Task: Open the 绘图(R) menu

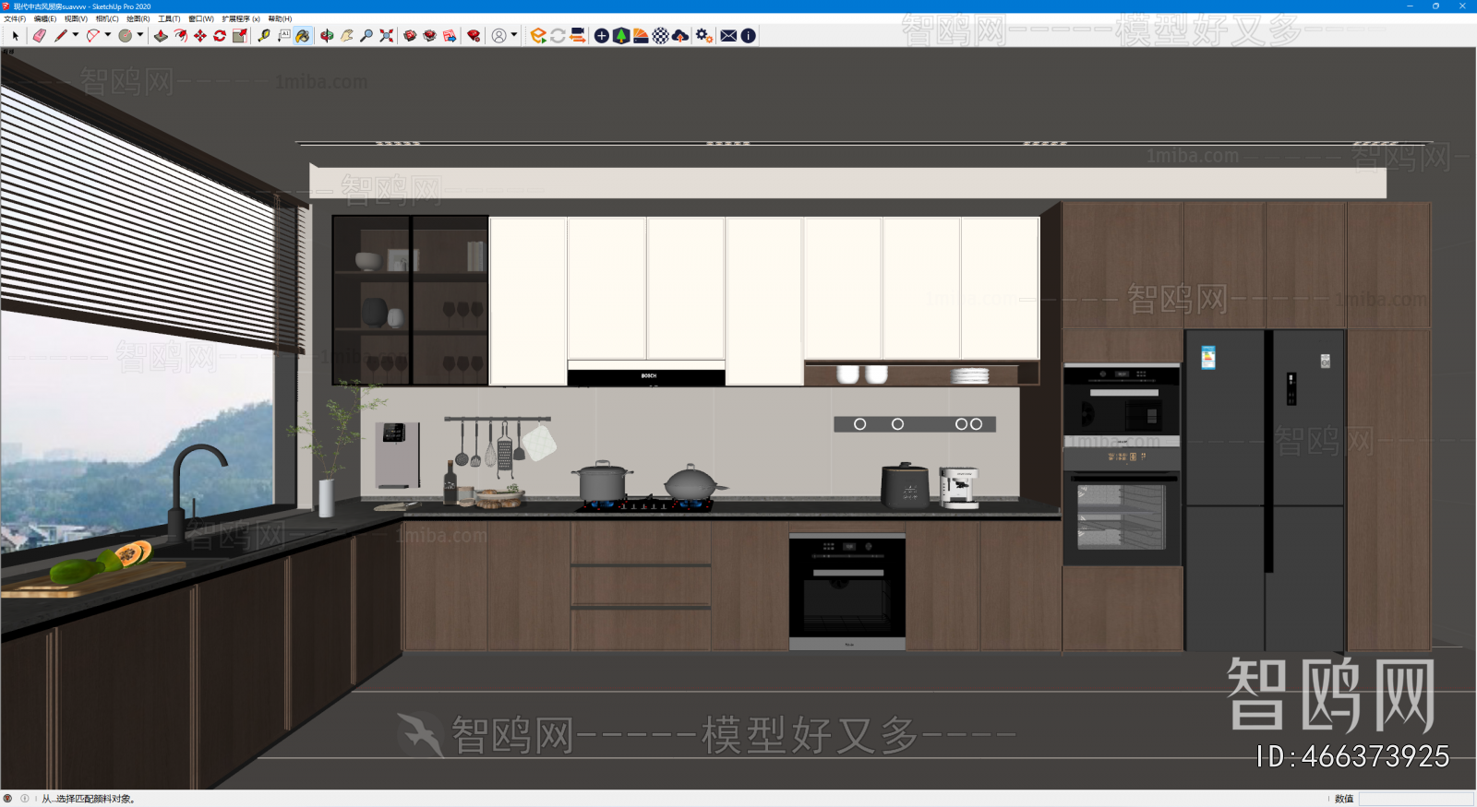Action: [138, 18]
